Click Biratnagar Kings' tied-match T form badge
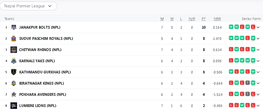This screenshot has height=110, width=263. tap(248, 83)
